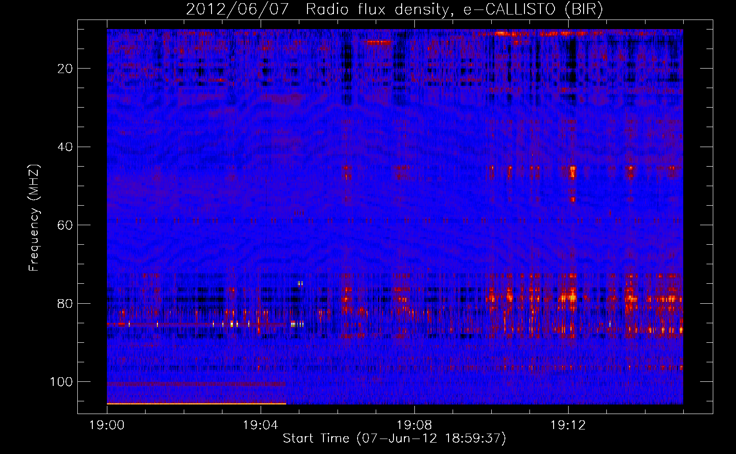The image size is (736, 454).
Task: Click the 'Start Time (07-Jun-12 18:59:37)' label
Action: tap(394, 439)
